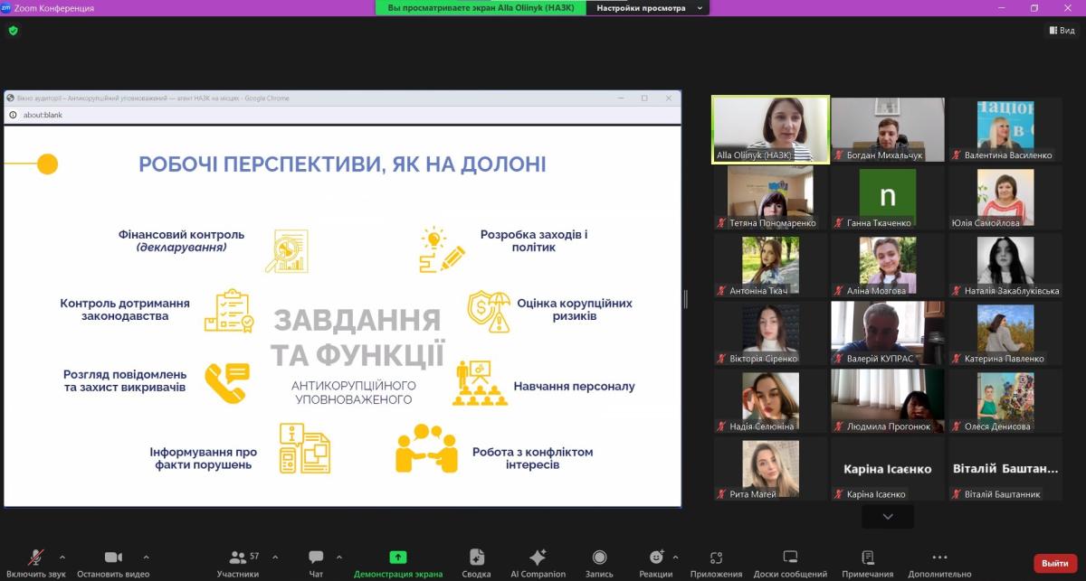Open the Участники participants panel
This screenshot has width=1086, height=581.
[x=238, y=563]
